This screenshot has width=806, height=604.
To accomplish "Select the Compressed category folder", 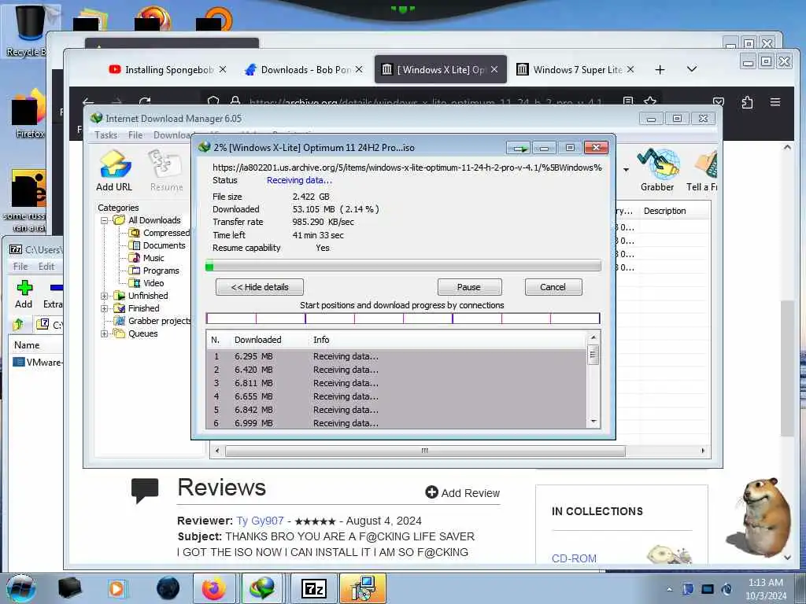I will pyautogui.click(x=159, y=233).
